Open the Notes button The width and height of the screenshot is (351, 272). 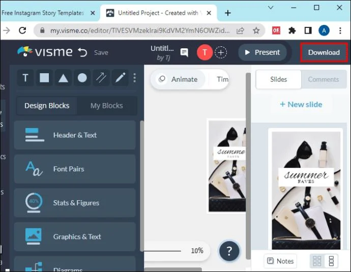coord(280,261)
